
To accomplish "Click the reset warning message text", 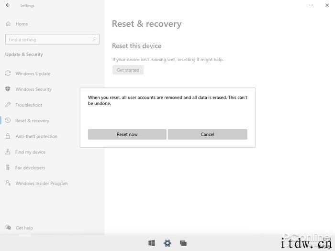I will 167,100.
